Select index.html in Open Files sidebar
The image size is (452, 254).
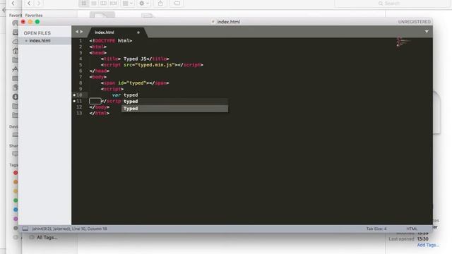(40, 41)
